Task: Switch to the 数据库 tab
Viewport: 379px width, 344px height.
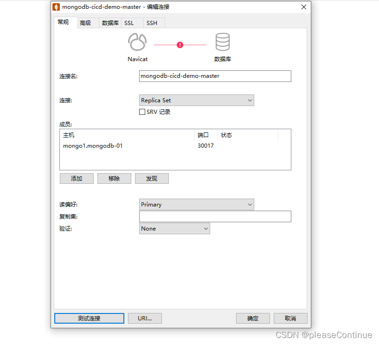Action: click(x=110, y=22)
